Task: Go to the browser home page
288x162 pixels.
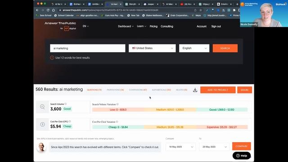Action: (54, 10)
